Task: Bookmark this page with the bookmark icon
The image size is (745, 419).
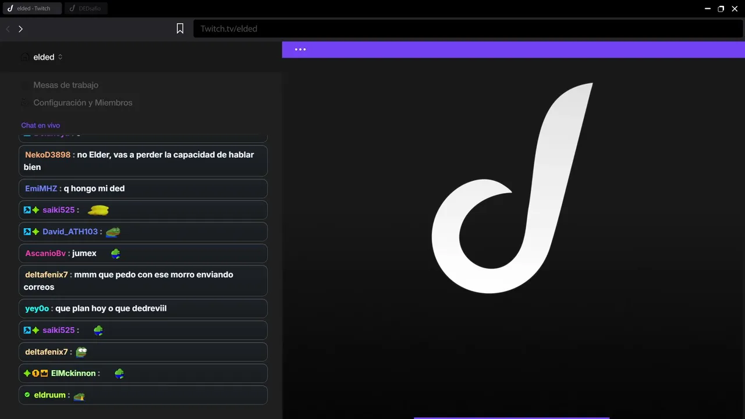Action: pos(180,29)
